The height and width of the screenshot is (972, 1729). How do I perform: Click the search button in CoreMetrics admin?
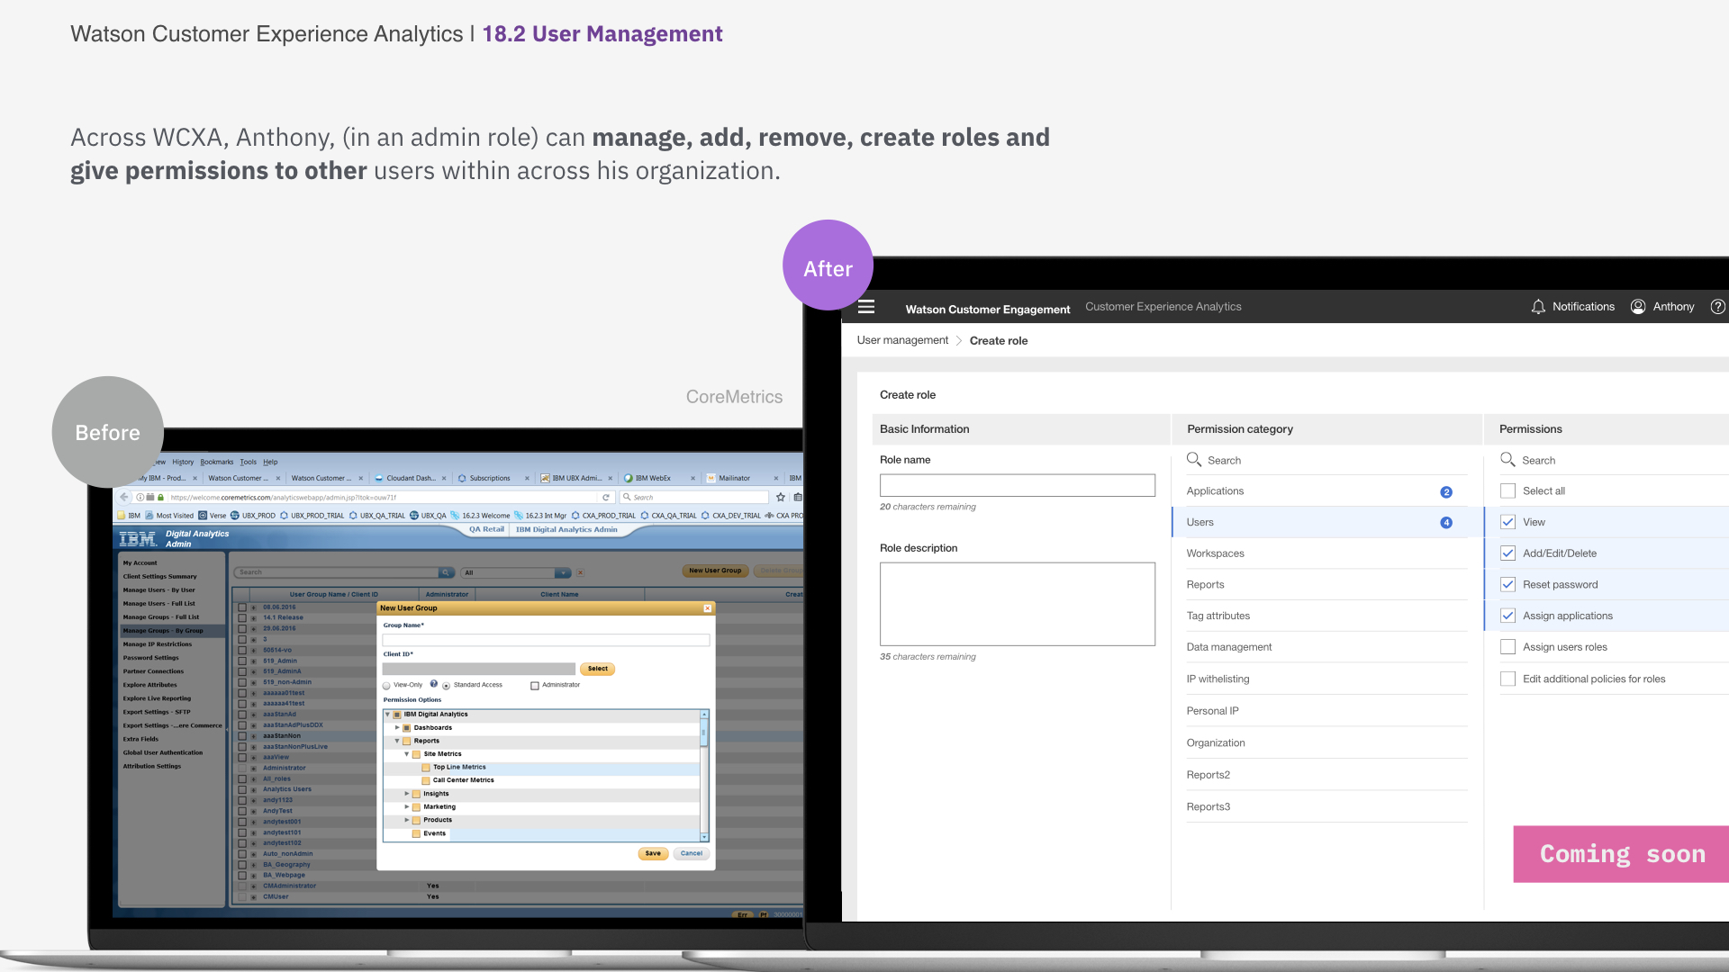pos(446,572)
